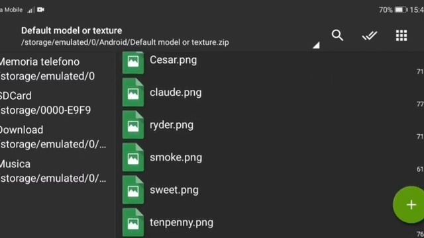Click the ryder.png image file icon
This screenshot has height=238, width=424.
point(133,125)
